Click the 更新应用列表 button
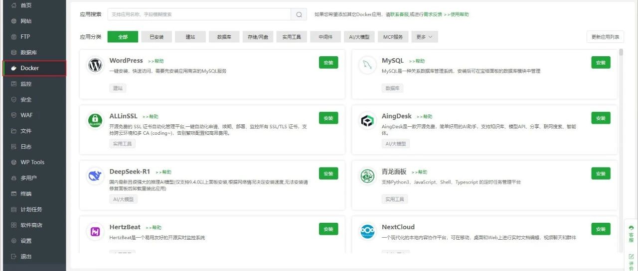 tap(605, 37)
